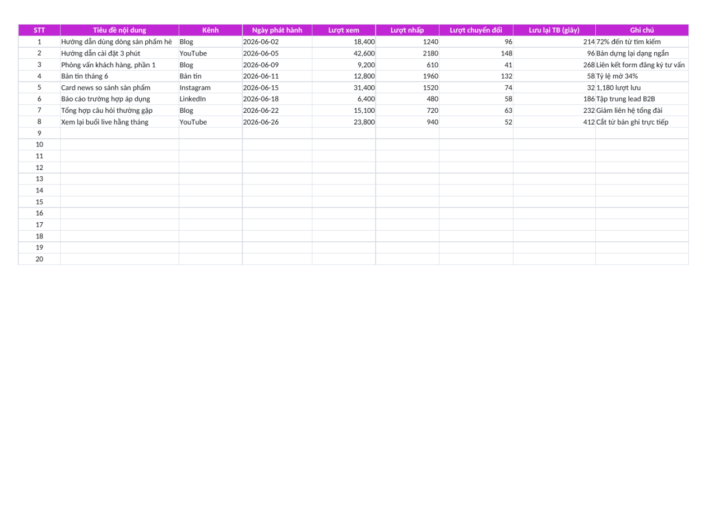Click the views value 12,800
713x505 pixels.
(344, 76)
